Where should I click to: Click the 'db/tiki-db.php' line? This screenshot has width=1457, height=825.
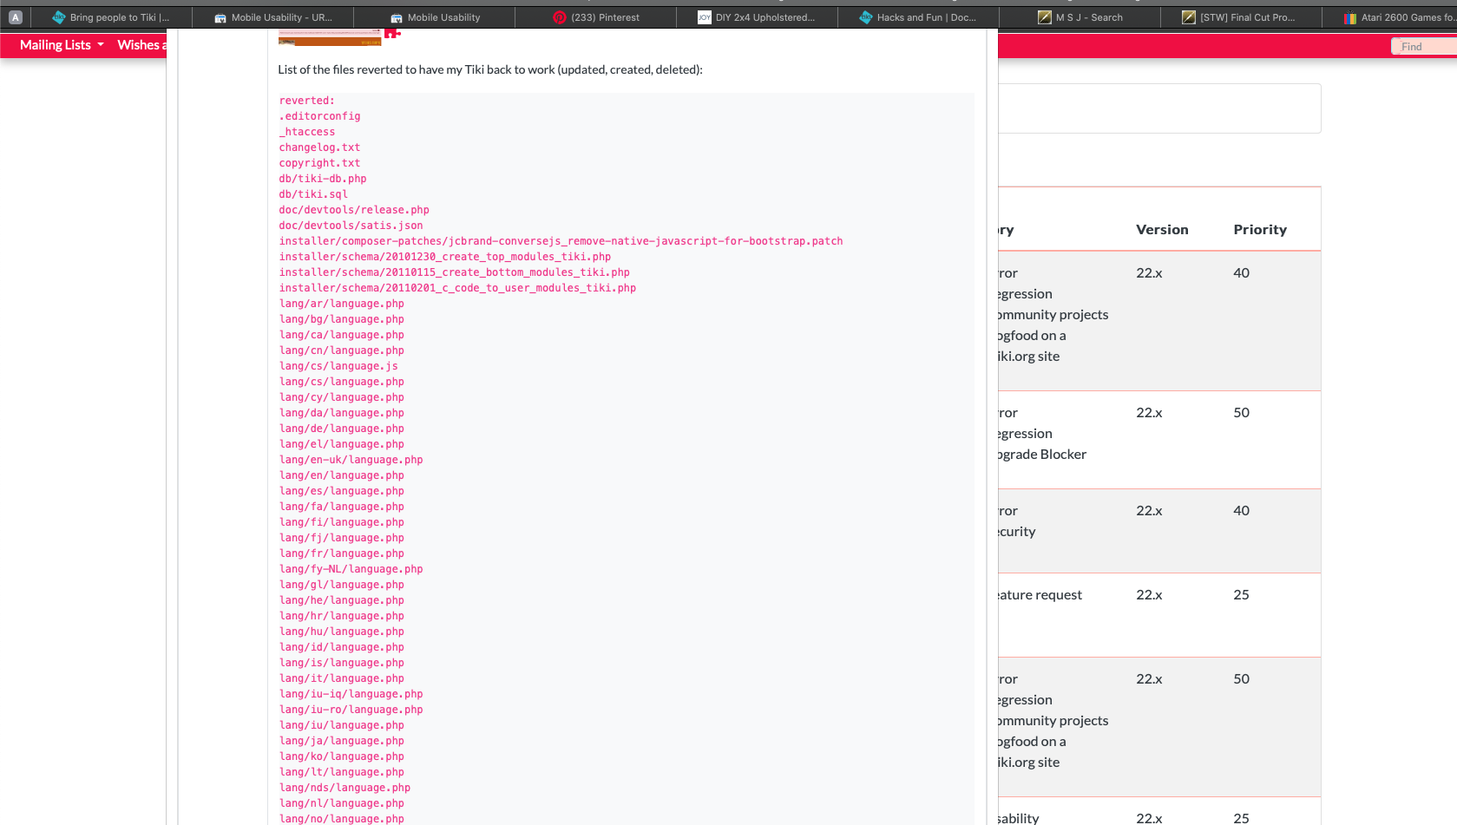pos(323,179)
